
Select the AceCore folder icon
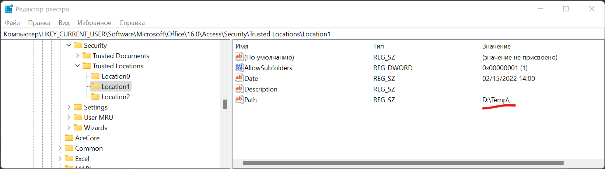pos(69,138)
